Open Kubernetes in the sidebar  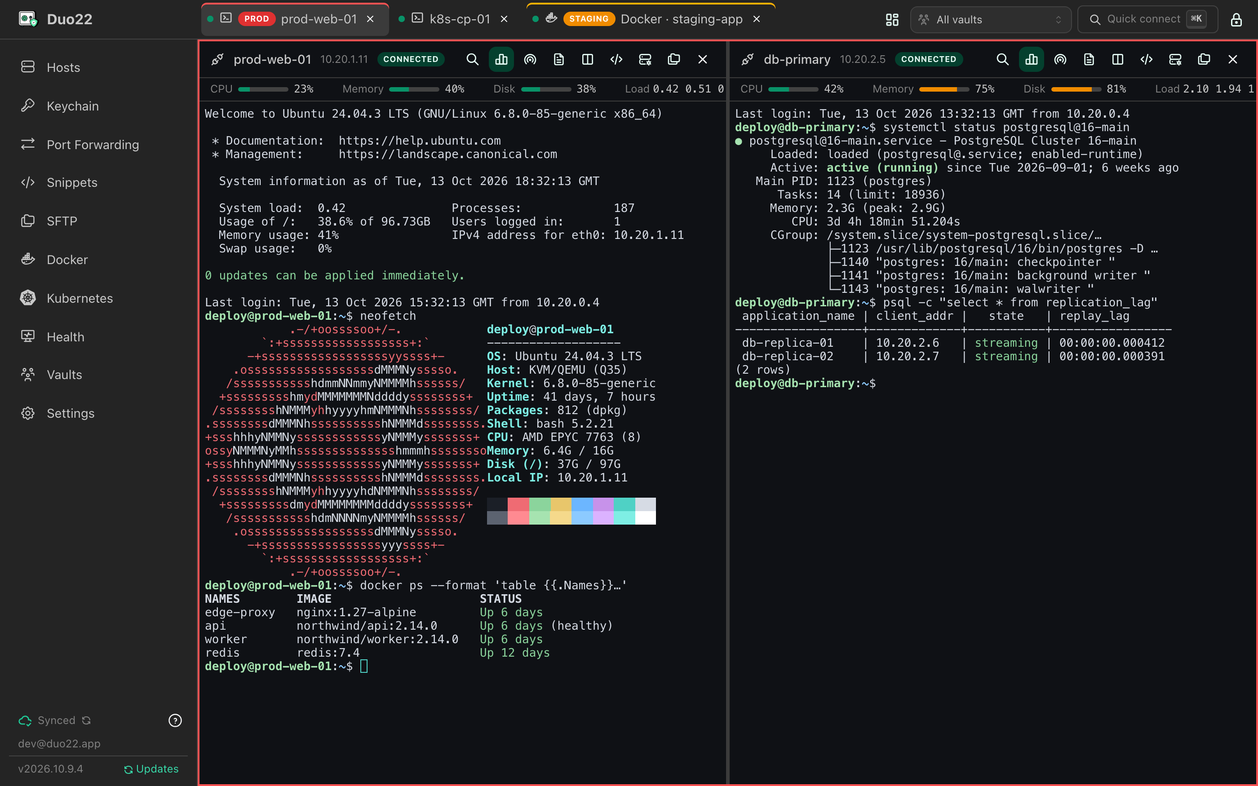pyautogui.click(x=99, y=298)
